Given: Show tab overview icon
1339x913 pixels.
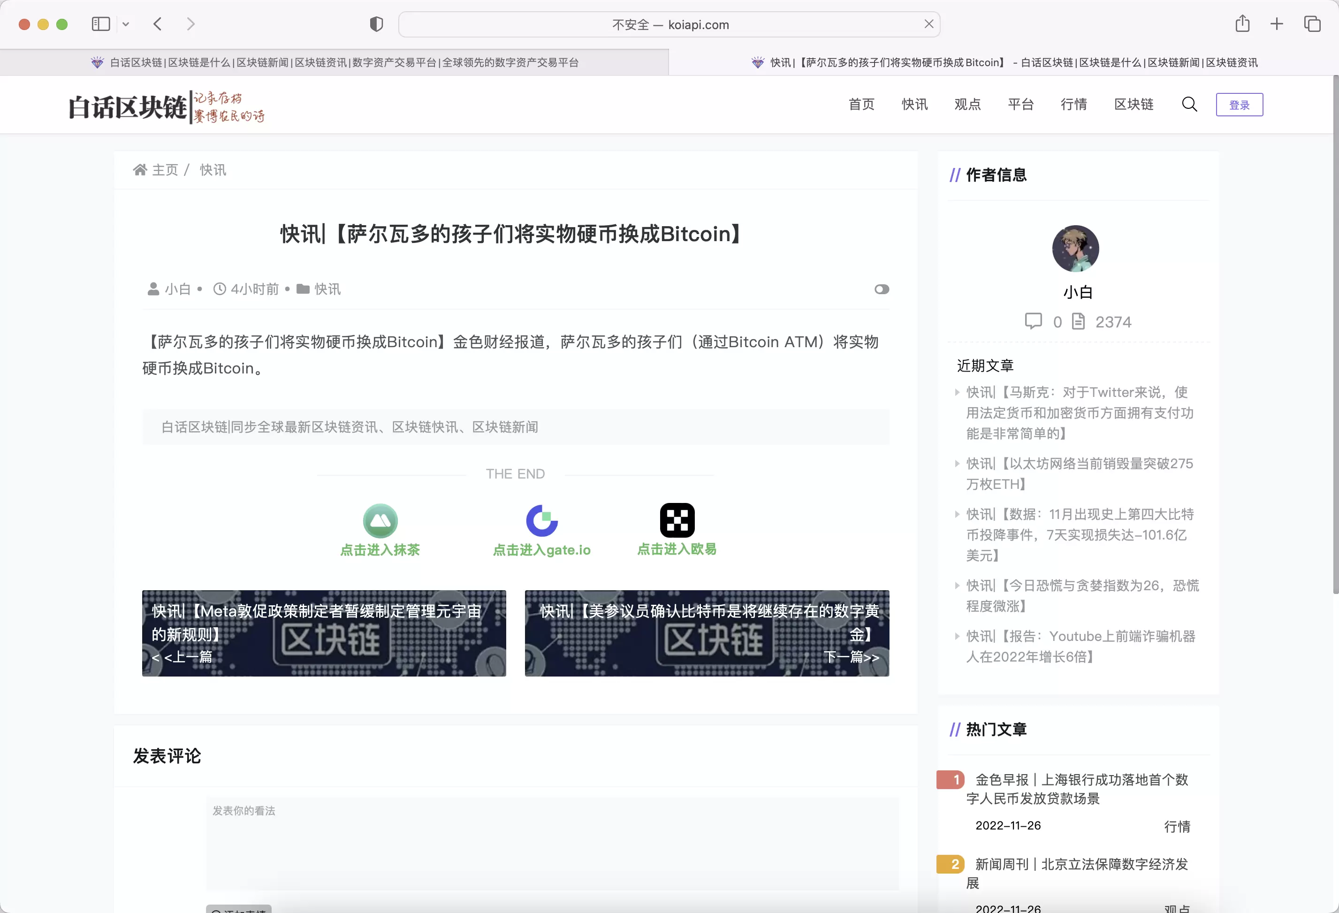Looking at the screenshot, I should pyautogui.click(x=1312, y=24).
